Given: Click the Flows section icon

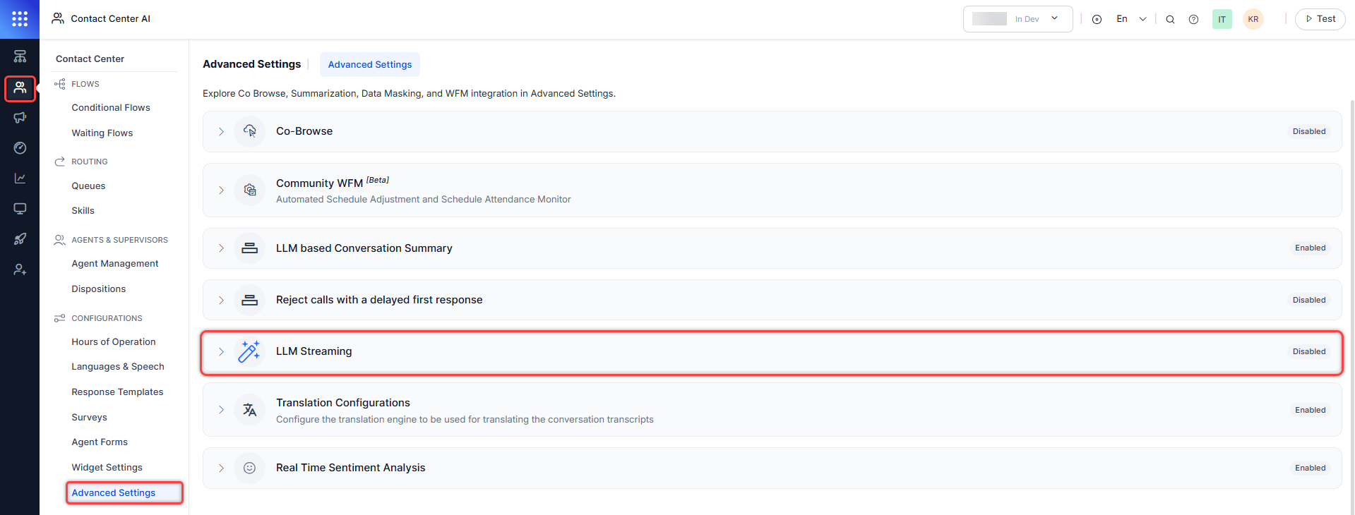Looking at the screenshot, I should coord(60,84).
